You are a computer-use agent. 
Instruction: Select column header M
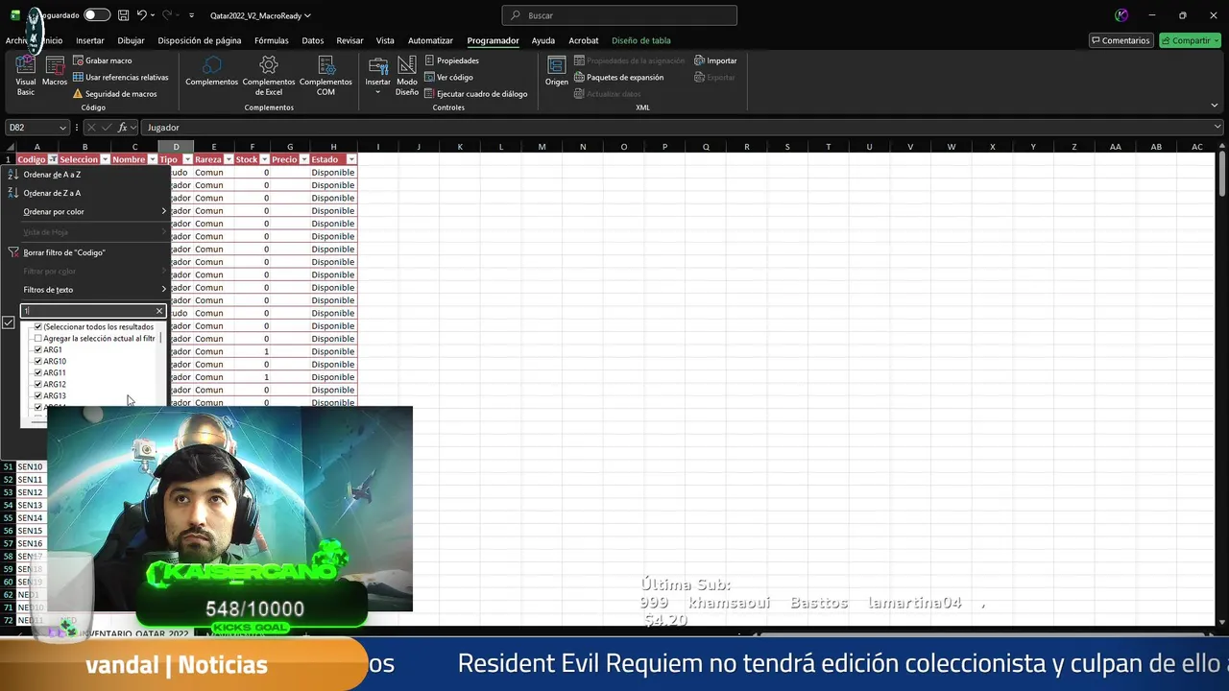542,147
